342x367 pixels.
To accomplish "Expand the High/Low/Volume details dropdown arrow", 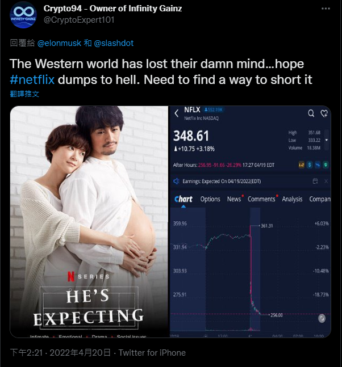I will point(327,140).
